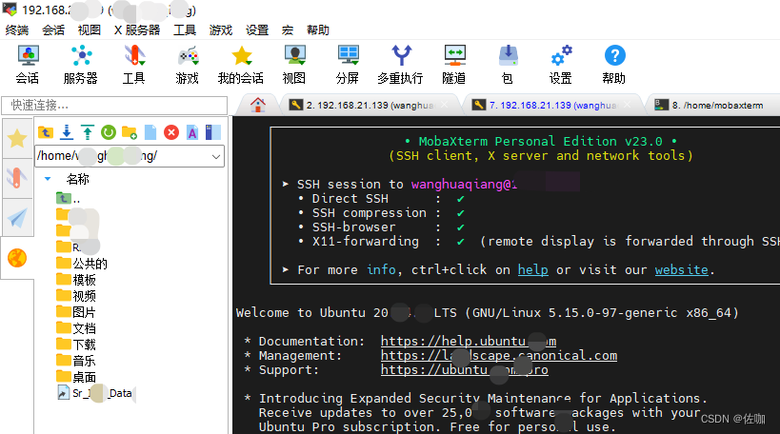This screenshot has width=780, height=434.
Task: Select the '..' parent directory entry
Action: click(x=69, y=199)
